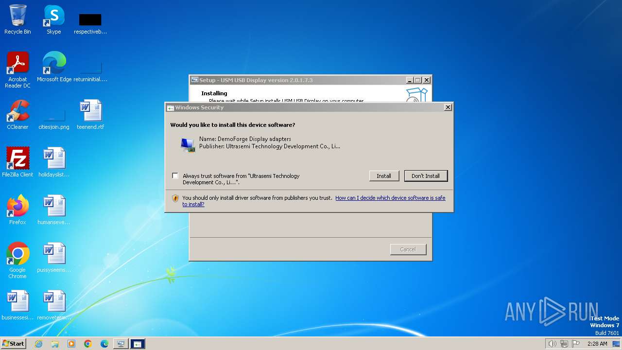Open the CCleaner desktop shortcut
Screen dimensions: 622x350
17,115
